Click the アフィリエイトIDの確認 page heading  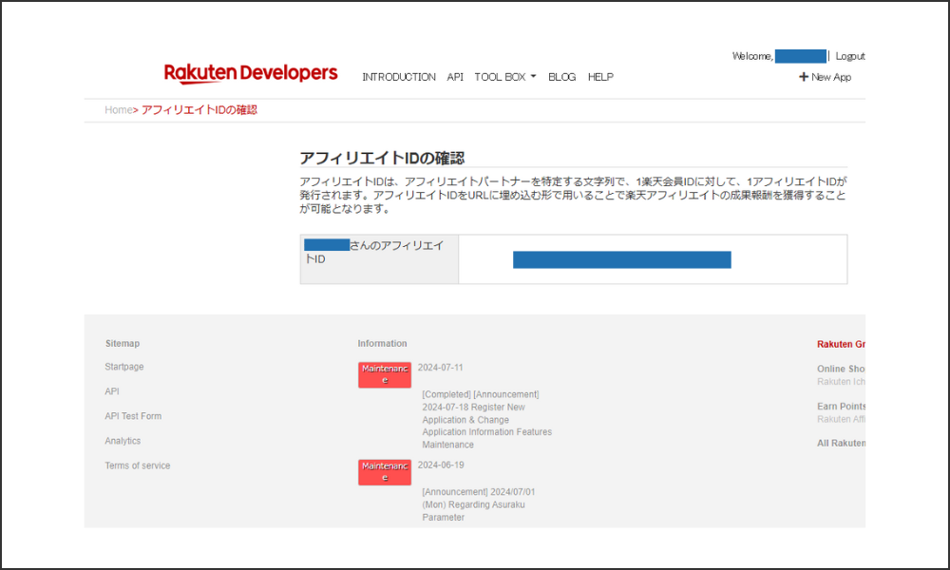coord(382,158)
